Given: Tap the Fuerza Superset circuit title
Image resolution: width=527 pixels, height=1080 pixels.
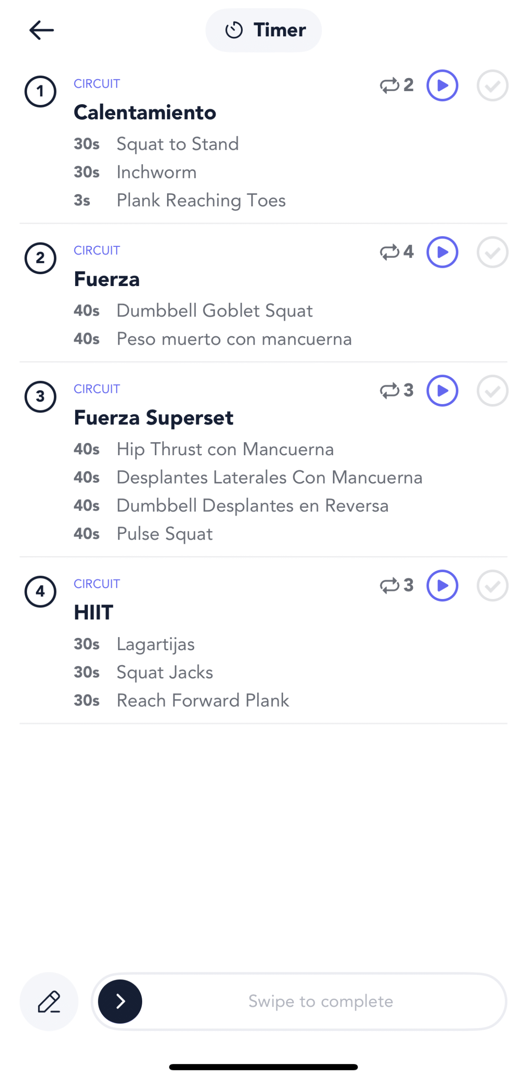Looking at the screenshot, I should point(154,417).
